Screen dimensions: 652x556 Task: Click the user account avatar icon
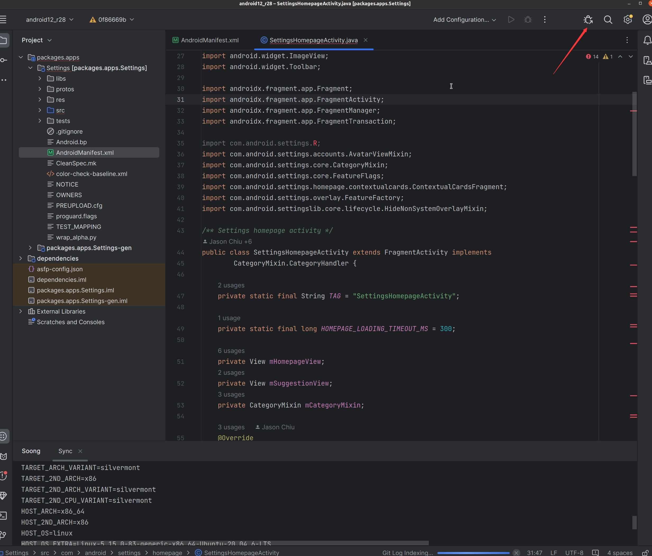(x=647, y=20)
